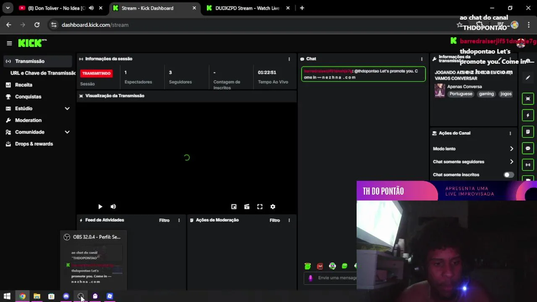This screenshot has height=302, width=537.
Task: Open stream preview settings gear
Action: coord(273,207)
